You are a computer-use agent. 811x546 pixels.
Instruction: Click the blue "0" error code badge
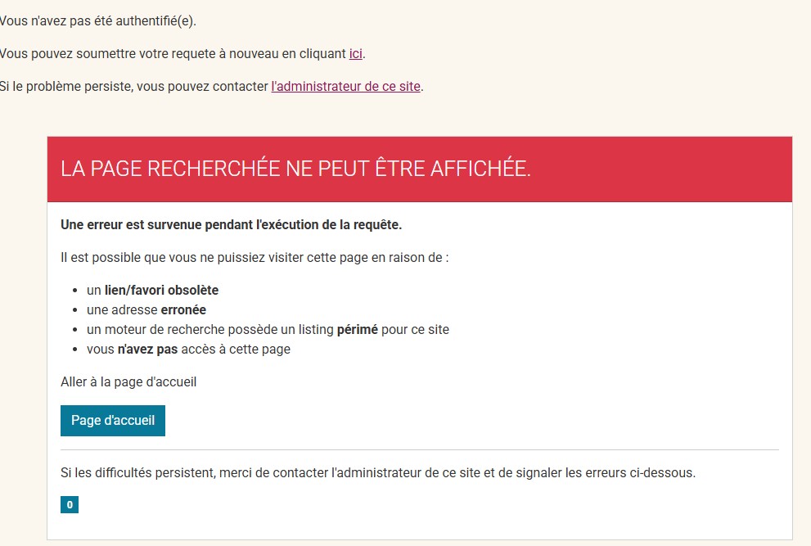[x=70, y=505]
